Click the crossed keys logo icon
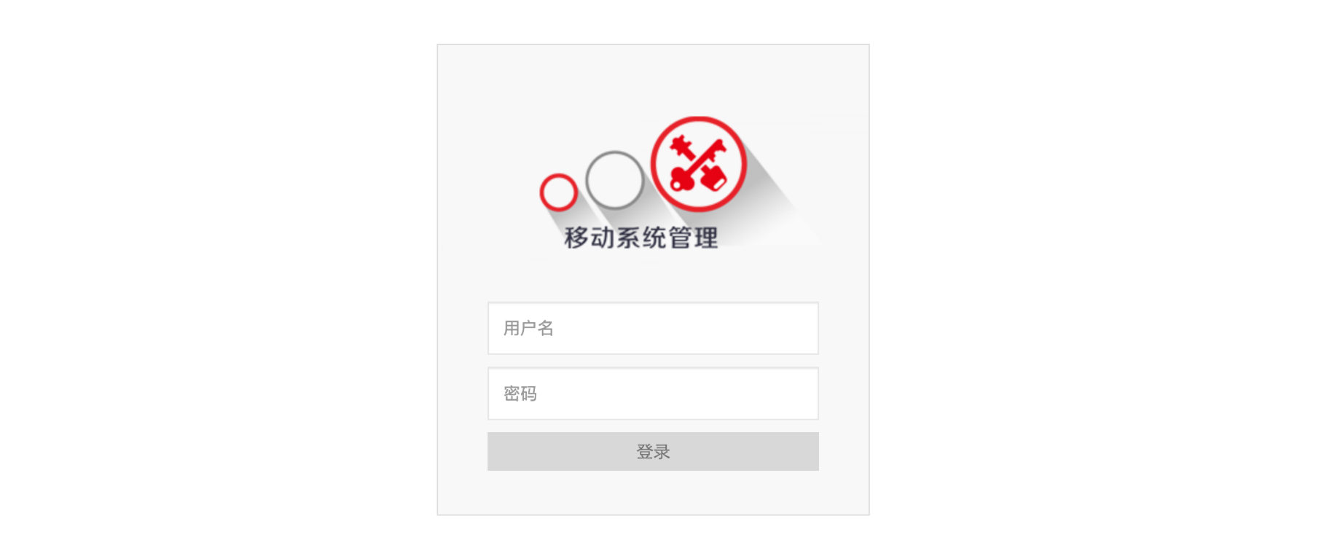 point(698,164)
